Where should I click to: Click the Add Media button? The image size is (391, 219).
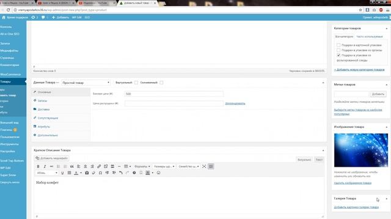(51, 158)
